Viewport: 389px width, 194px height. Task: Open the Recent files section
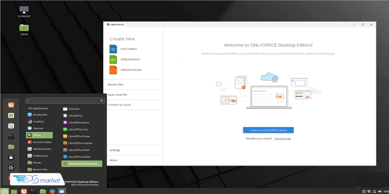tap(133, 85)
